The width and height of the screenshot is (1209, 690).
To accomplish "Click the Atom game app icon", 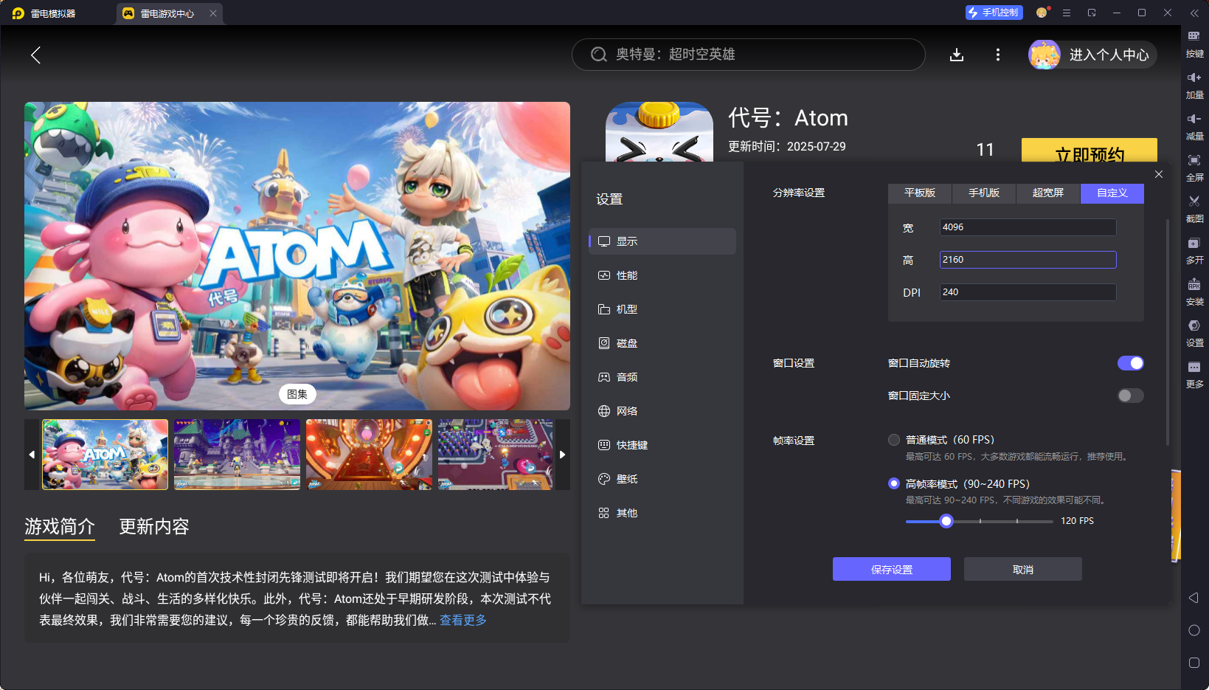I will click(x=659, y=131).
